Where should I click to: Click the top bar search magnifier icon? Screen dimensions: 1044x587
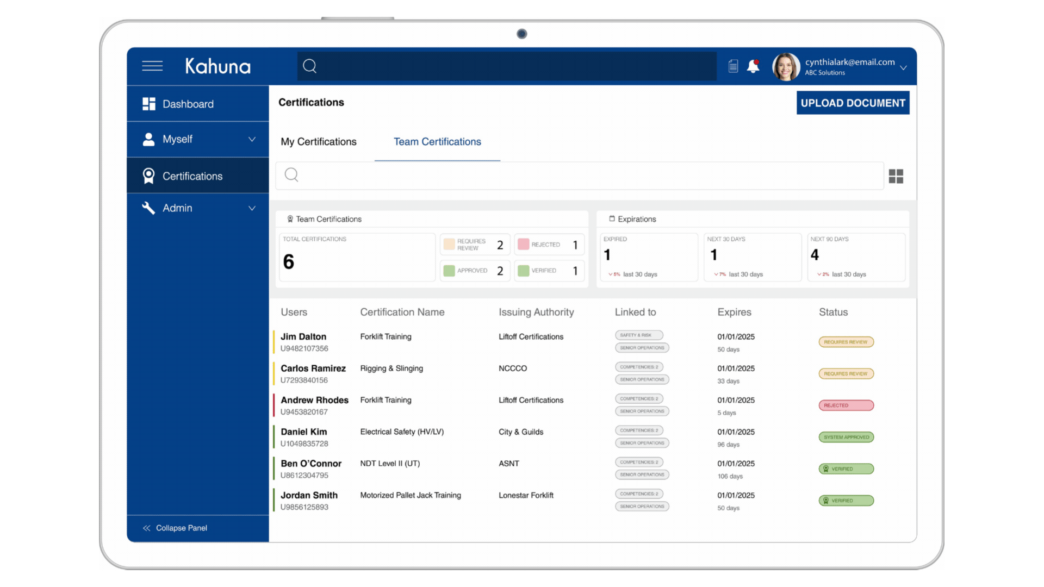click(x=310, y=66)
